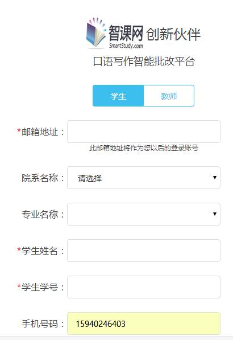Open the 院系名称 请选择 dropdown
Viewport: 233px width, 340px height.
144,178
